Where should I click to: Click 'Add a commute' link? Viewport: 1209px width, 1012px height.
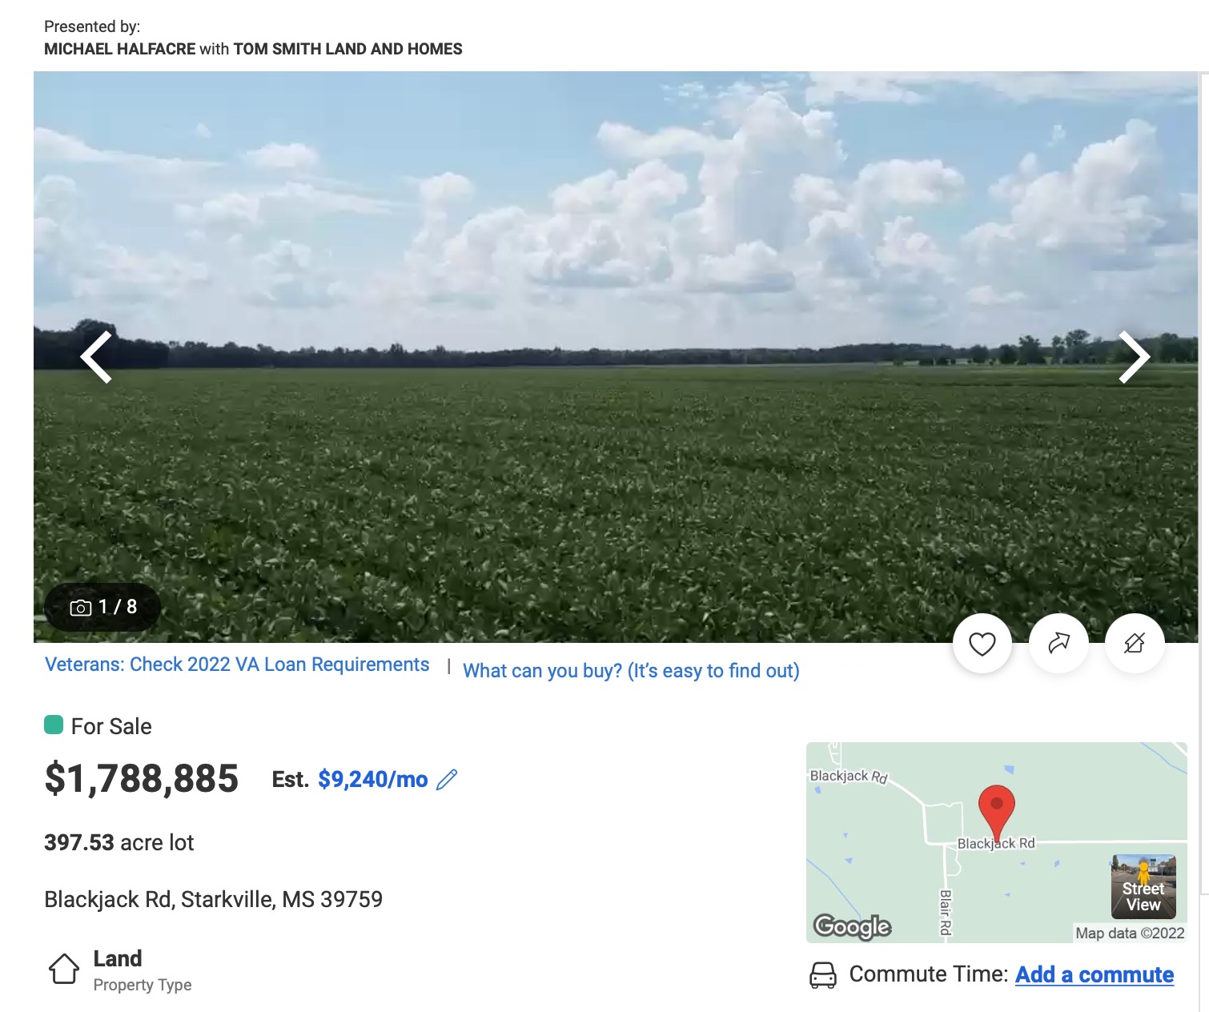[x=1094, y=975]
